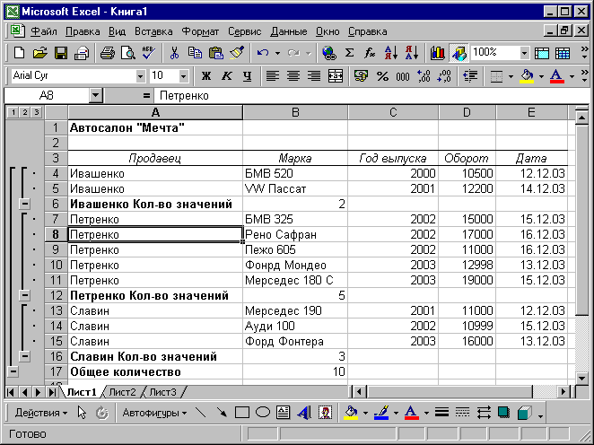This screenshot has width=594, height=445.
Task: Open the Автофигуры dropdown menu
Action: pos(154,413)
